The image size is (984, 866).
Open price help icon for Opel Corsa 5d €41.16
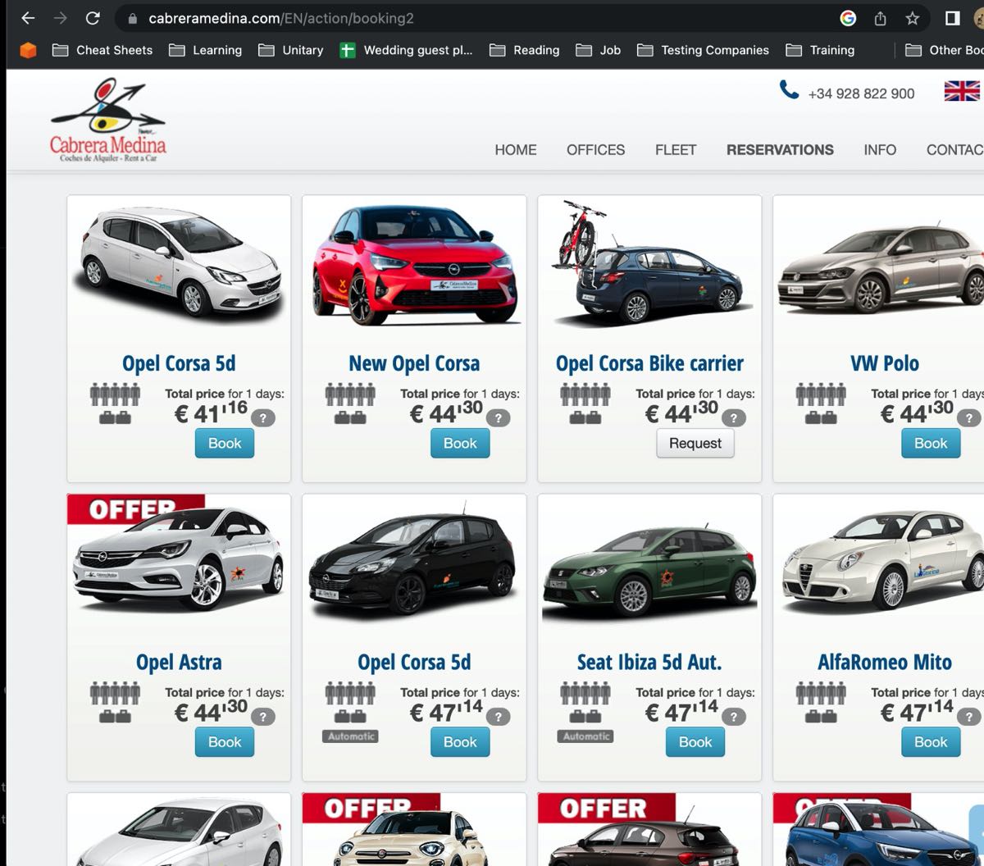(262, 418)
